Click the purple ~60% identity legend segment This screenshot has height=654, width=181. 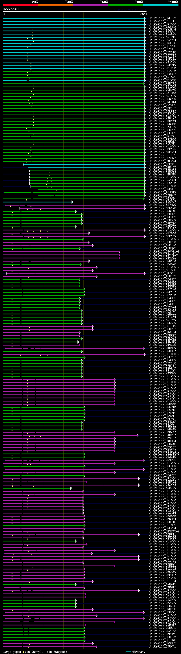[x=90, y=5]
